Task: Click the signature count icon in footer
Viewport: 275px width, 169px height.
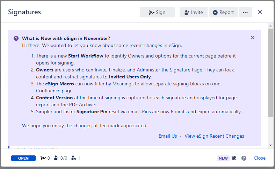Action: click(x=44, y=158)
